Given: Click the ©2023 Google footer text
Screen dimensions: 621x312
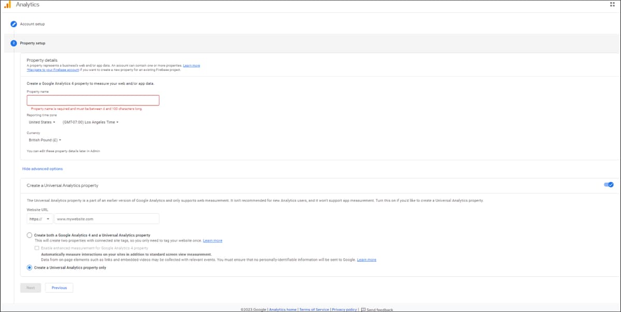Looking at the screenshot, I should (254, 309).
